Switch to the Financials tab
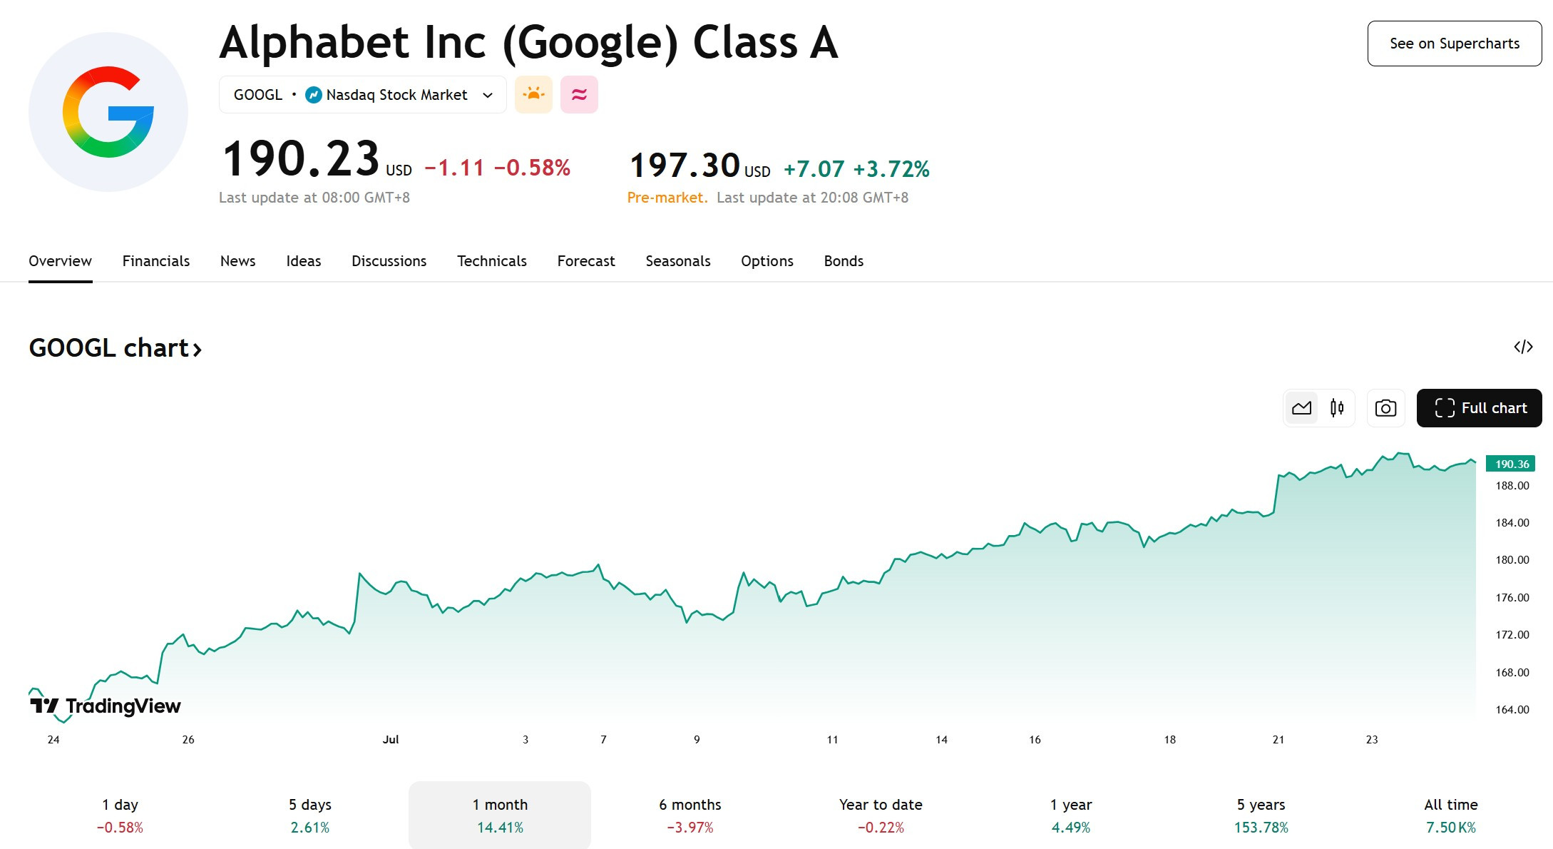Image resolution: width=1553 pixels, height=849 pixels. pos(156,261)
